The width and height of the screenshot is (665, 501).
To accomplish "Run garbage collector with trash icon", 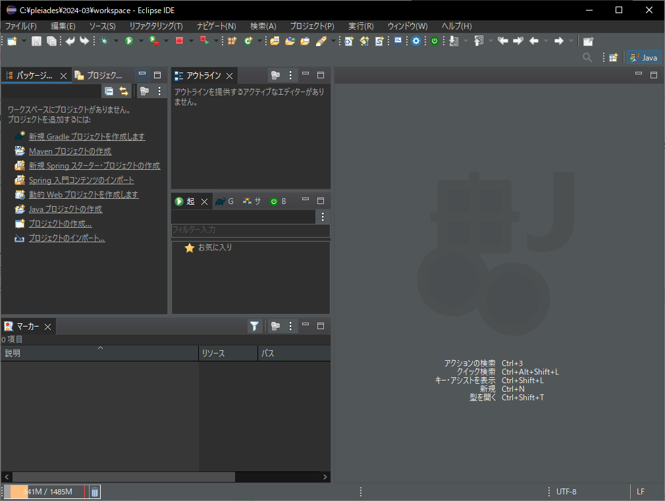I will point(95,492).
